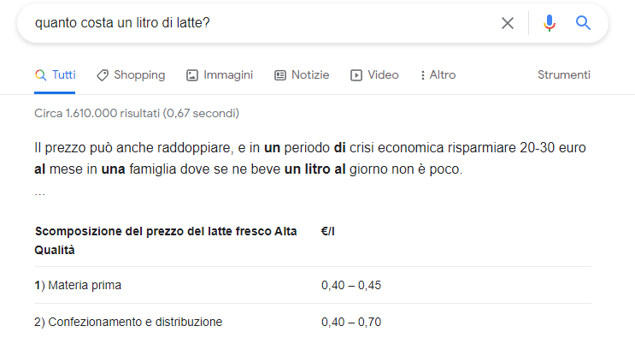The image size is (635, 338).
Task: Clear the search query with X icon
Action: tap(508, 23)
